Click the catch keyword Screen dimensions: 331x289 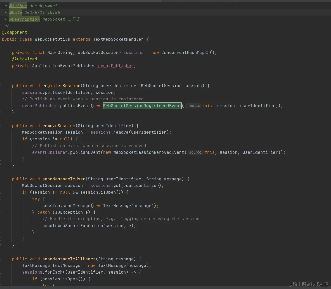tap(44, 212)
